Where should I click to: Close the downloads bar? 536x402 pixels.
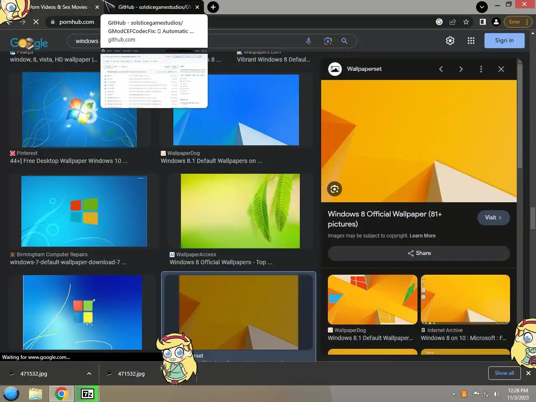[x=528, y=373]
